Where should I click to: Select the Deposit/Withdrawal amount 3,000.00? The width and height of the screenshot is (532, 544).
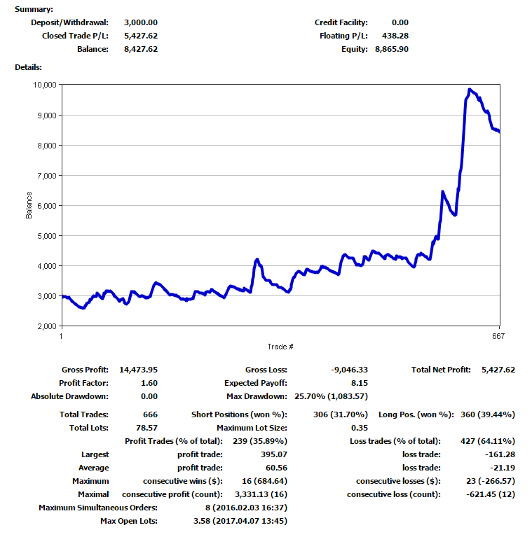point(140,22)
